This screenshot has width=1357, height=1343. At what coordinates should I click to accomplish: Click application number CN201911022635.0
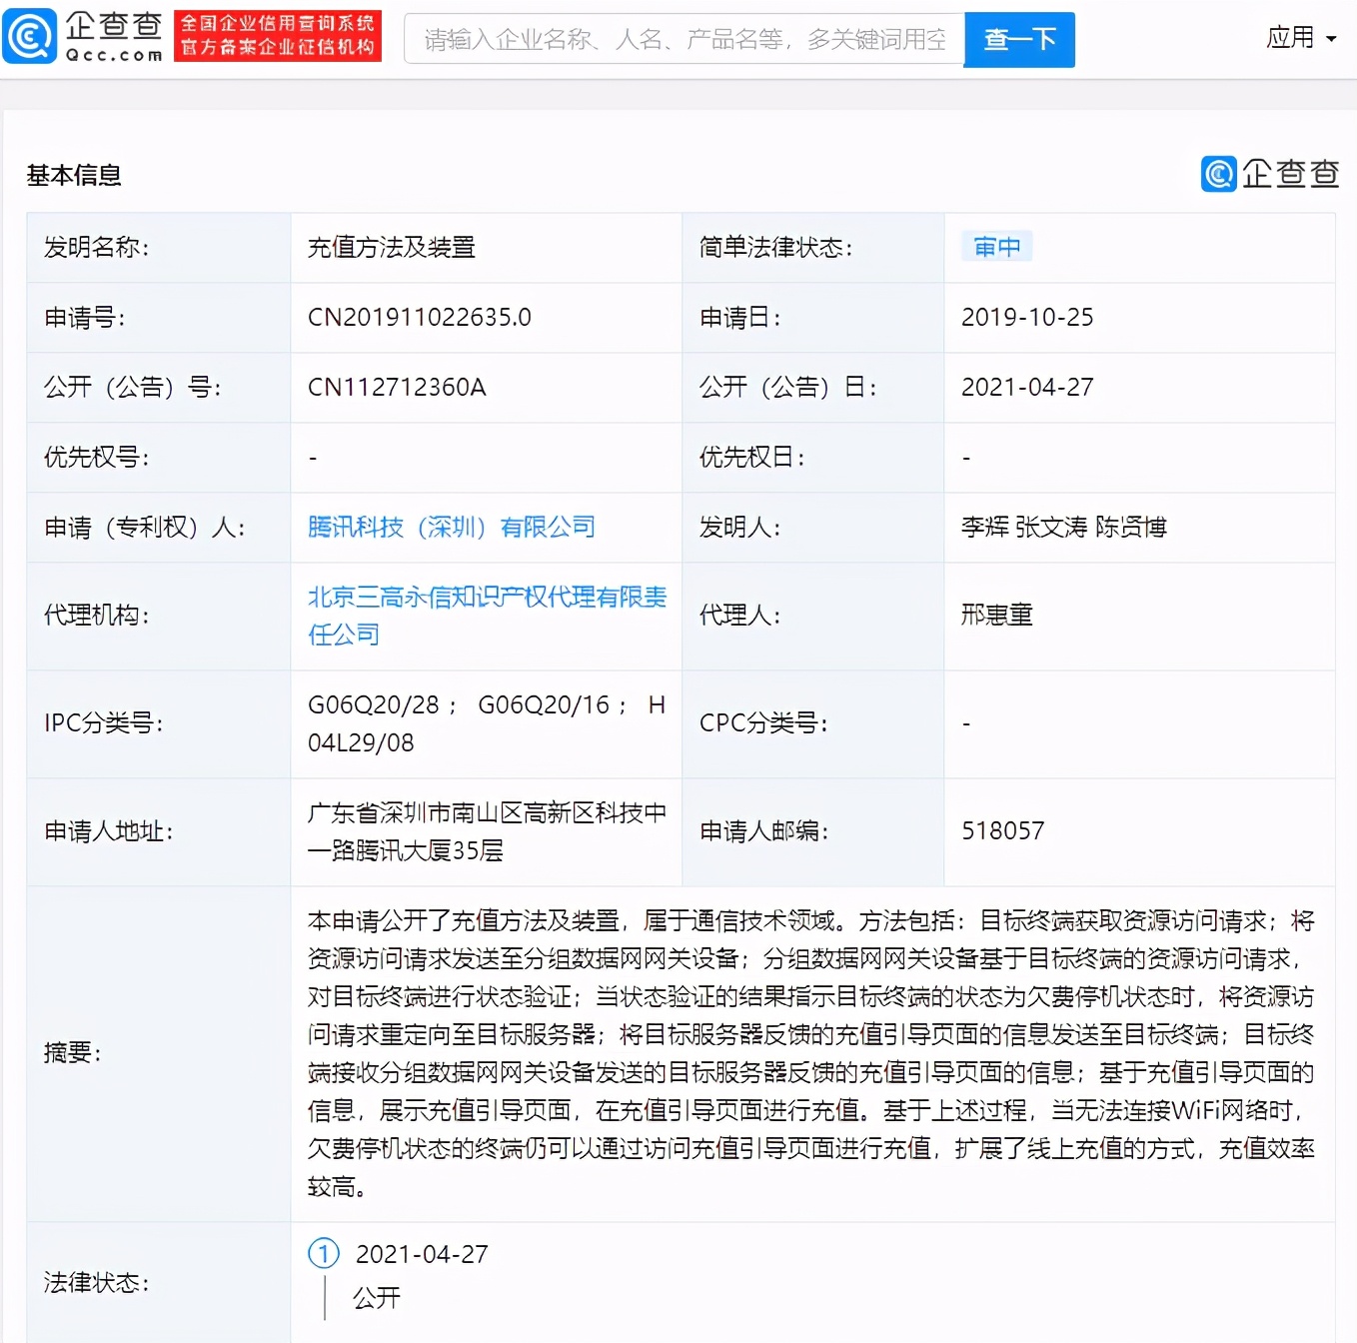[x=419, y=317]
